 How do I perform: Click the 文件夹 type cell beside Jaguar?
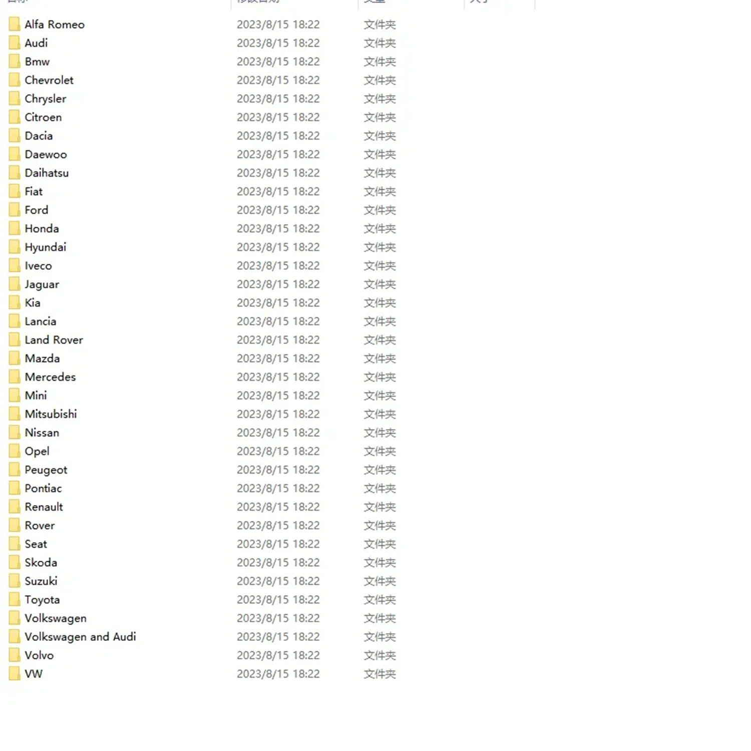click(380, 284)
